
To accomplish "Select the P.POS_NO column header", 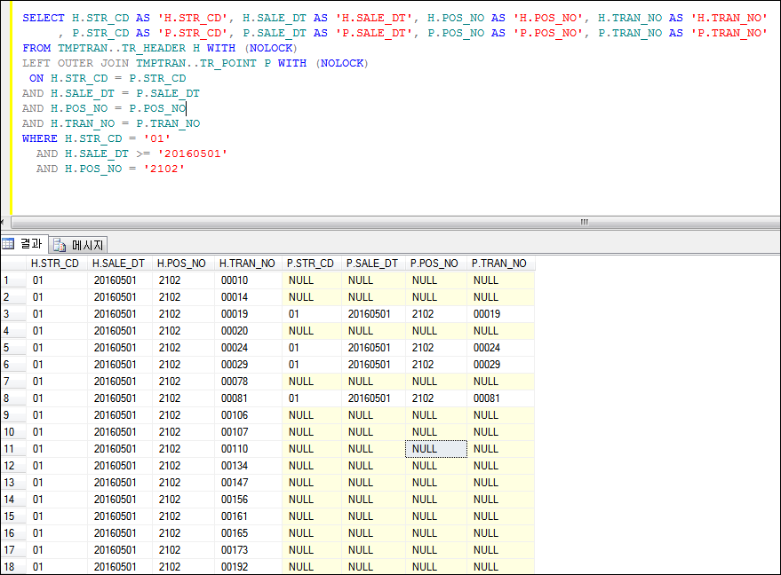I will pos(434,264).
